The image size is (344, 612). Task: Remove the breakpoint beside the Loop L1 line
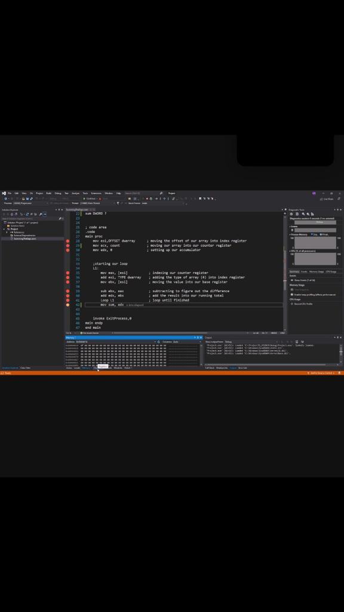[x=67, y=300]
